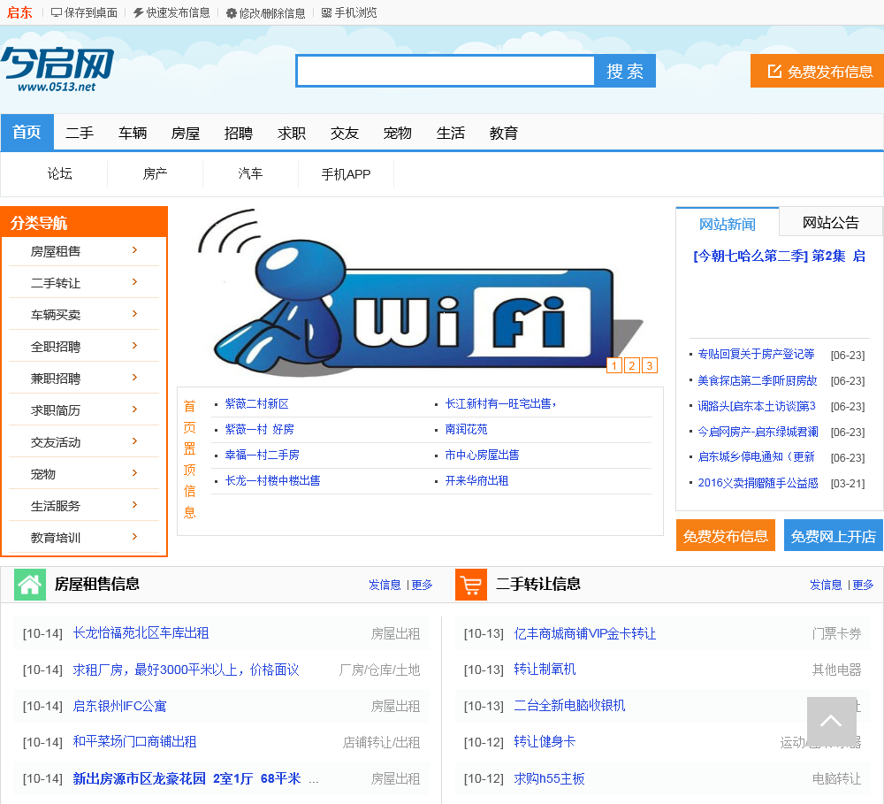884x804 pixels.
Task: Open the 车辆 navigation menu
Action: click(133, 134)
